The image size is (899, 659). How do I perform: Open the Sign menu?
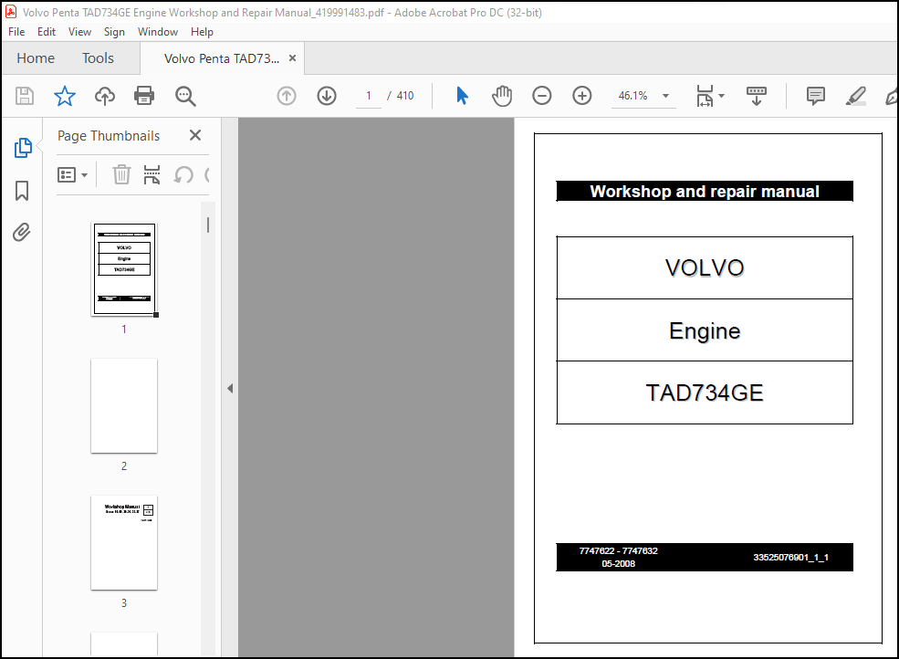[114, 32]
